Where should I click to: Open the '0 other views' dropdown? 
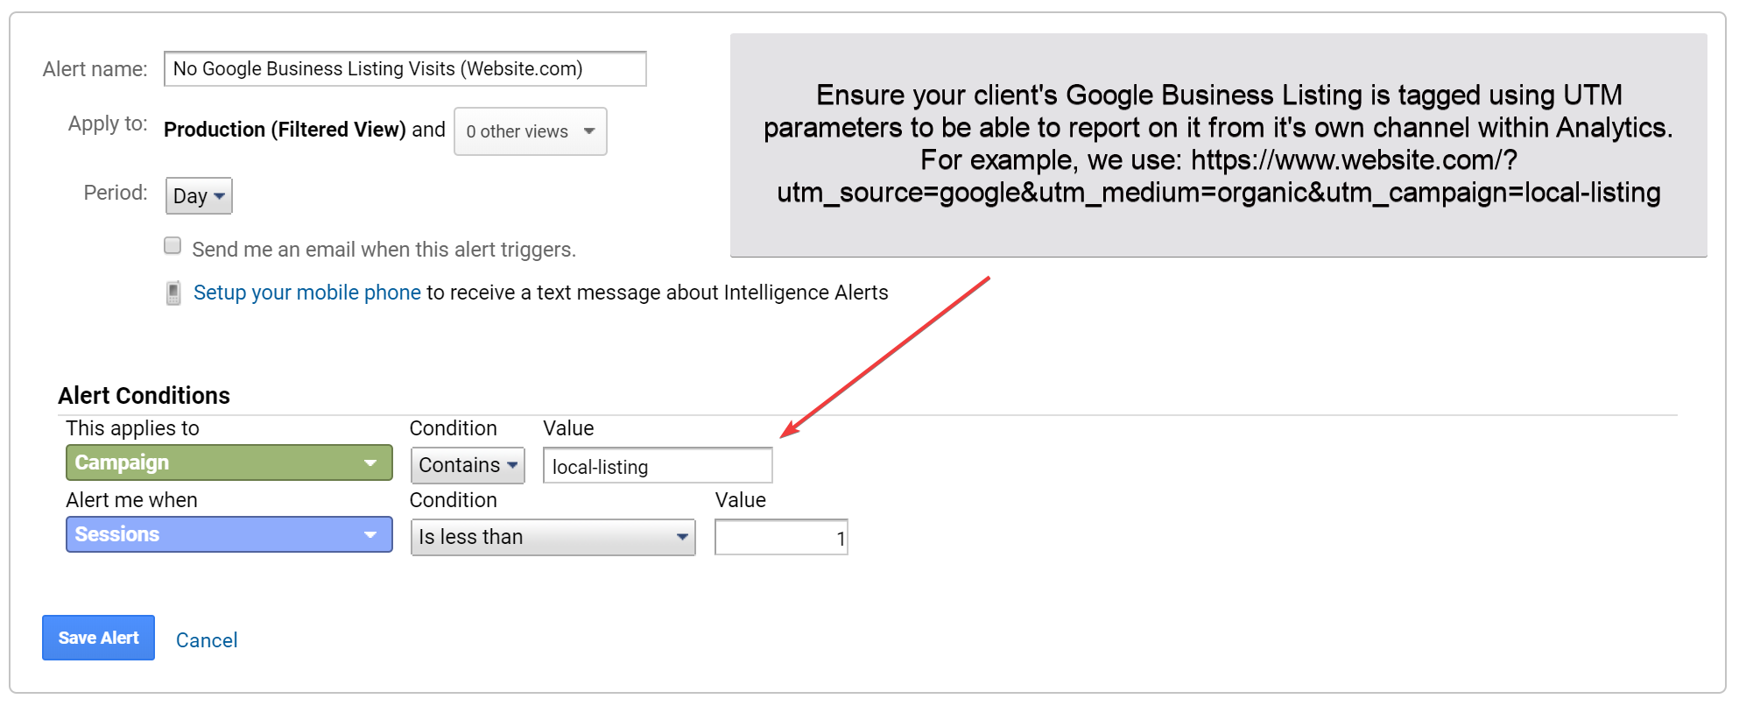(x=531, y=131)
